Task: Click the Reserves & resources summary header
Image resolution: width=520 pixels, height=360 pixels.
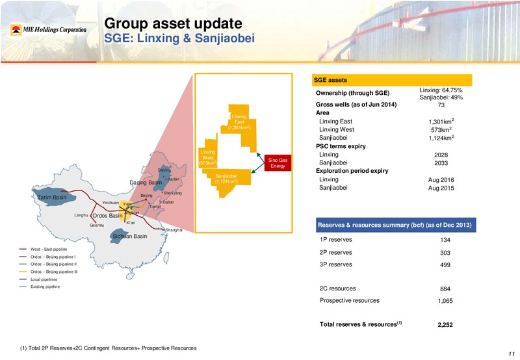Action: click(x=396, y=225)
